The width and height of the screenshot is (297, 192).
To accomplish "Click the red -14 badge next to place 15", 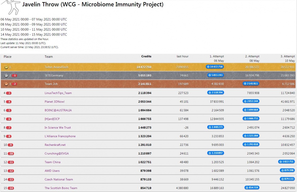I will click(11, 188).
